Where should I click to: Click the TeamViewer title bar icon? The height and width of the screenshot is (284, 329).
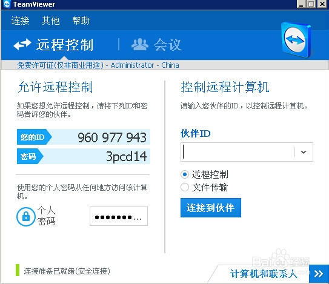(7, 4)
